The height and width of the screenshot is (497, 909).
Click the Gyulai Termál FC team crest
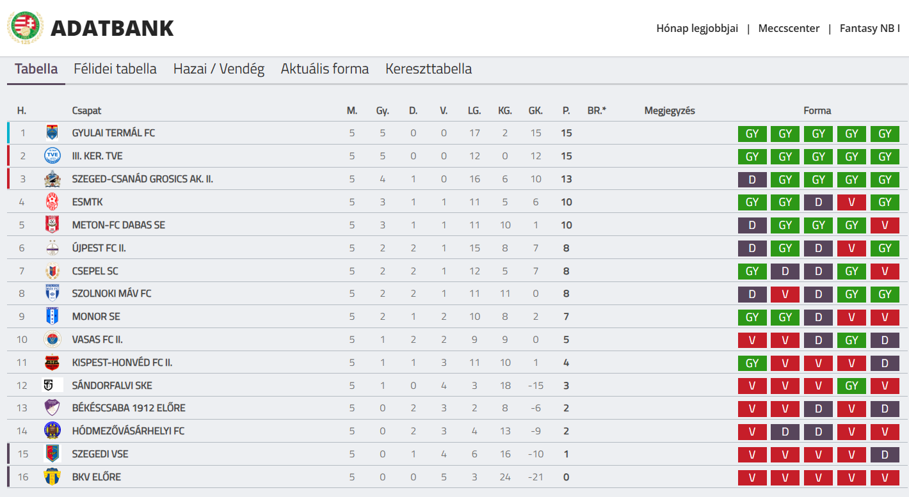click(x=52, y=133)
